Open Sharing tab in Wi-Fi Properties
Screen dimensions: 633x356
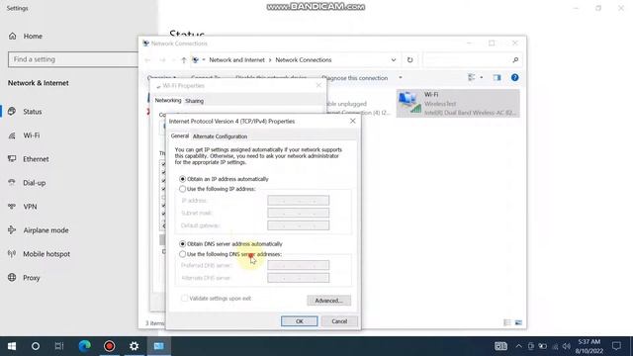coord(194,101)
